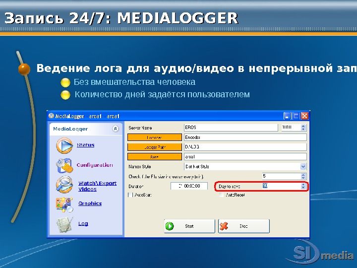
Task: Edit the area1 text field
Action: [x=245, y=156]
